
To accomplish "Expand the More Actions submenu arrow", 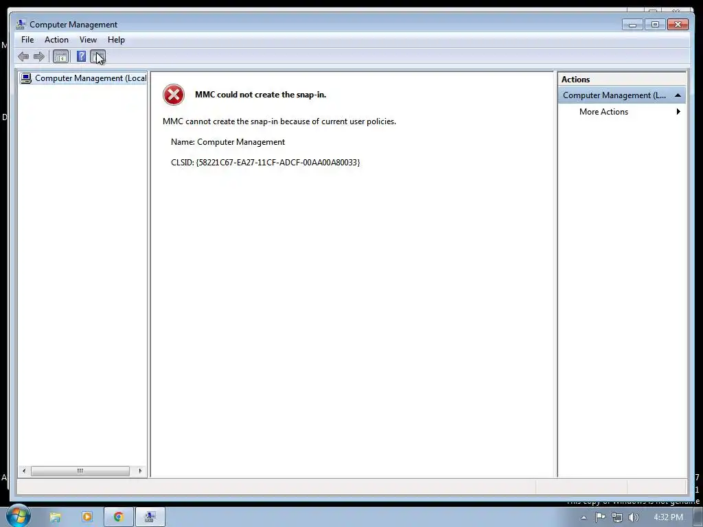I will point(678,112).
